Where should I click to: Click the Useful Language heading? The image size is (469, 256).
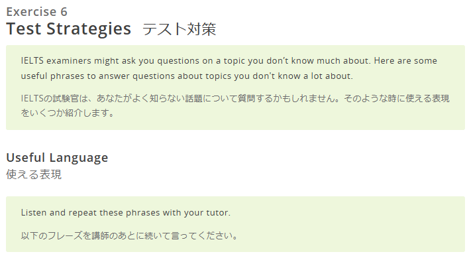pos(57,157)
